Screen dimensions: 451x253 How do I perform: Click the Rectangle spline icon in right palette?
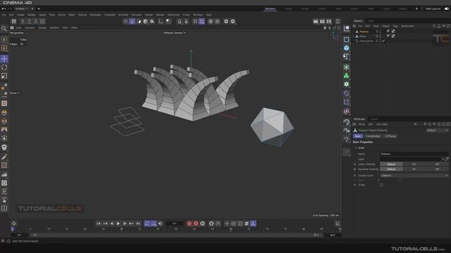(x=346, y=39)
